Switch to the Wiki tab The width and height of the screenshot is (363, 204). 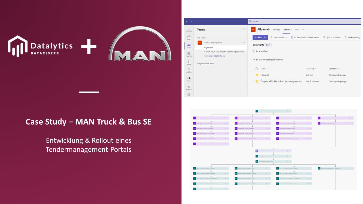[x=297, y=29]
